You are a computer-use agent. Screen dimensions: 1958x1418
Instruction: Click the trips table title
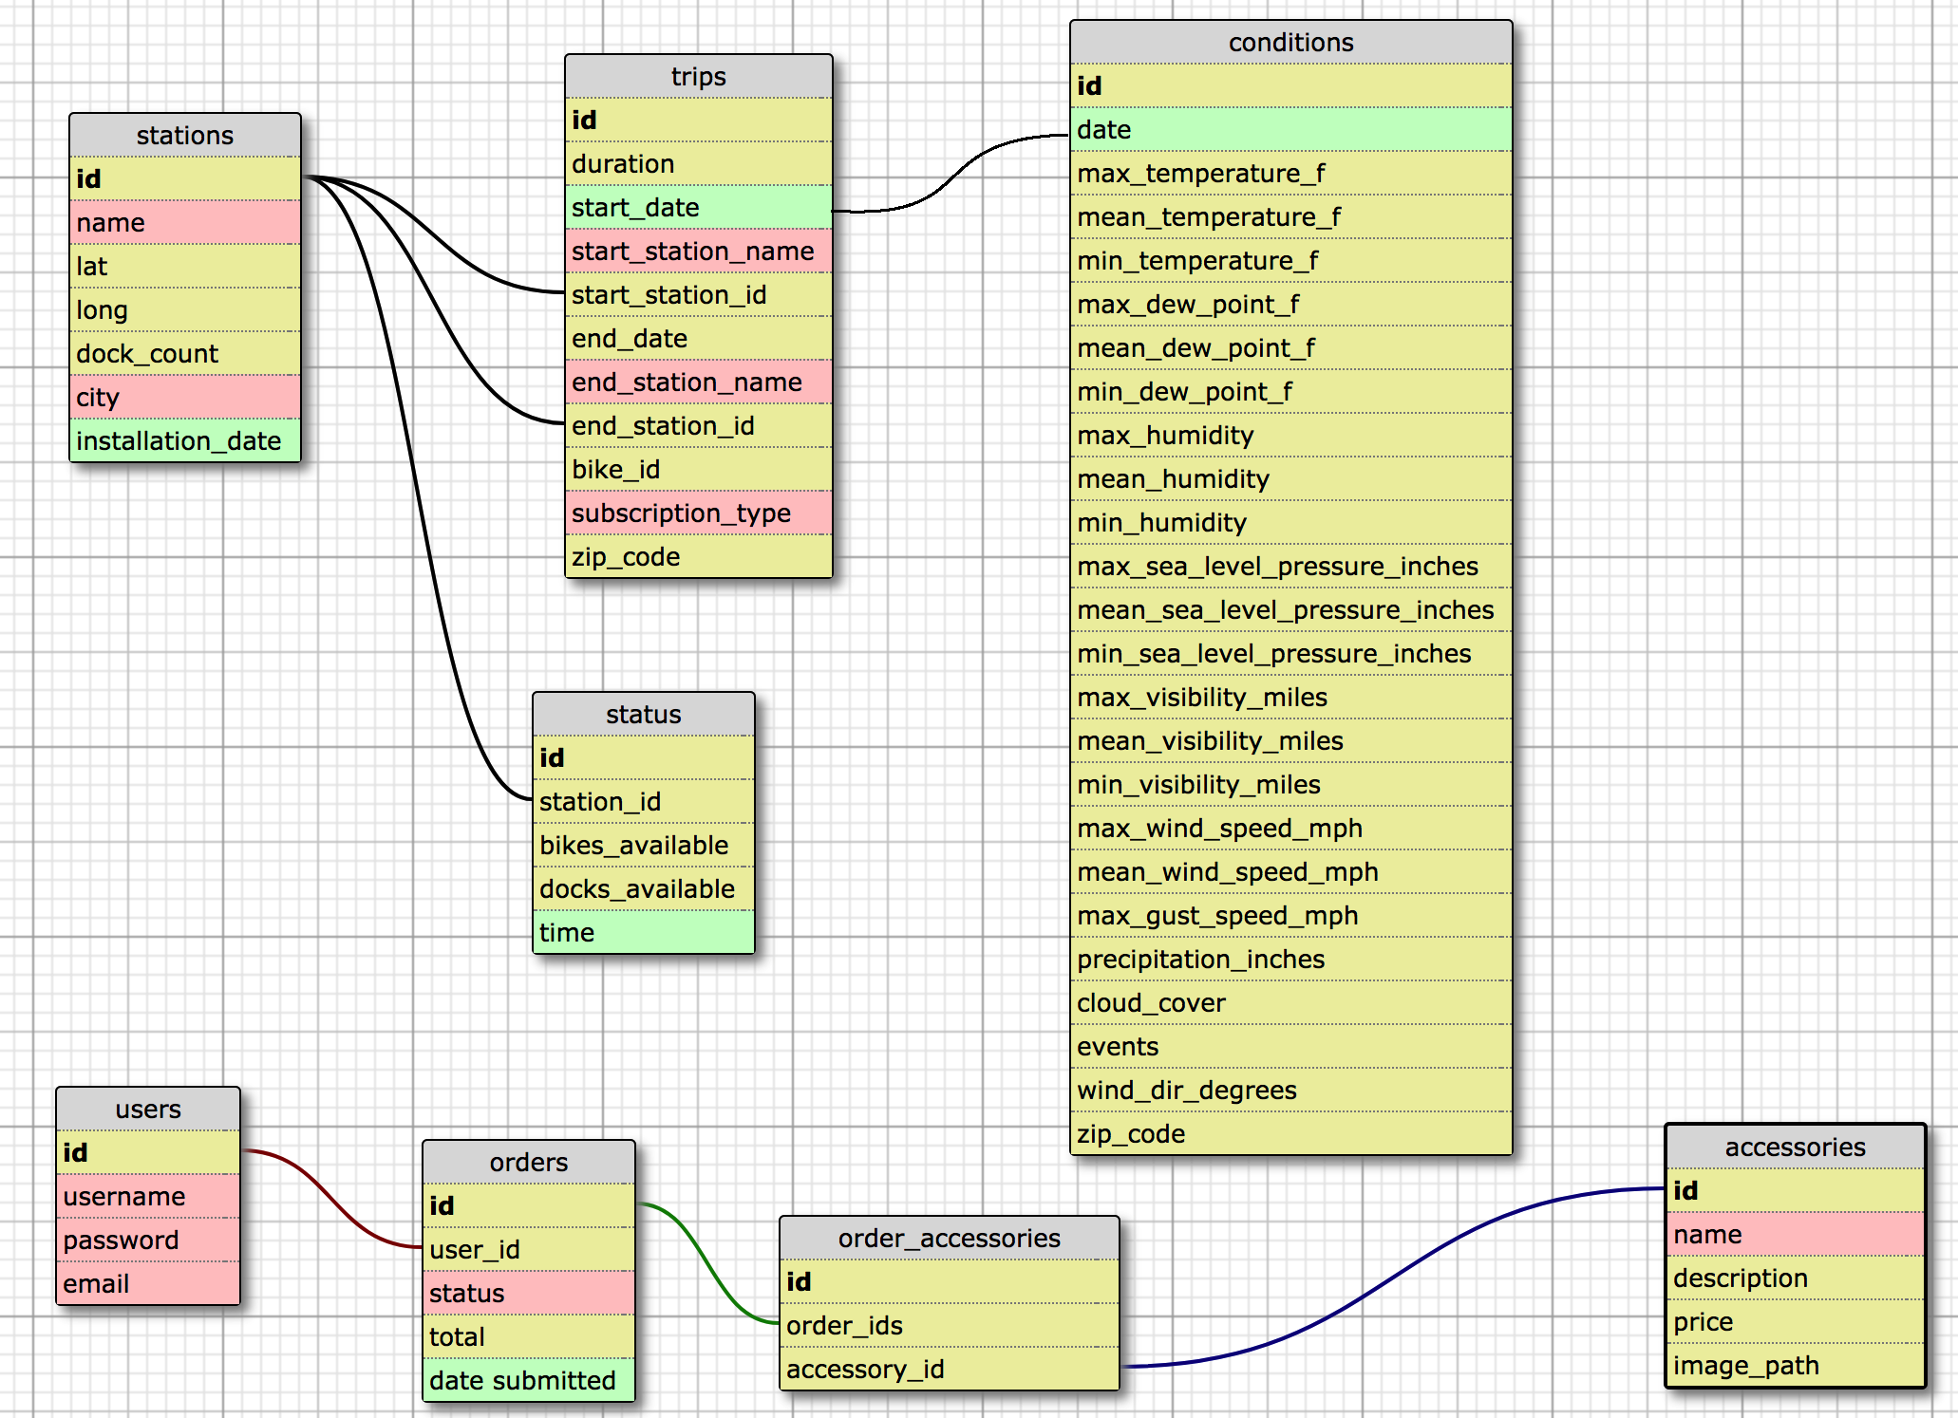[699, 77]
